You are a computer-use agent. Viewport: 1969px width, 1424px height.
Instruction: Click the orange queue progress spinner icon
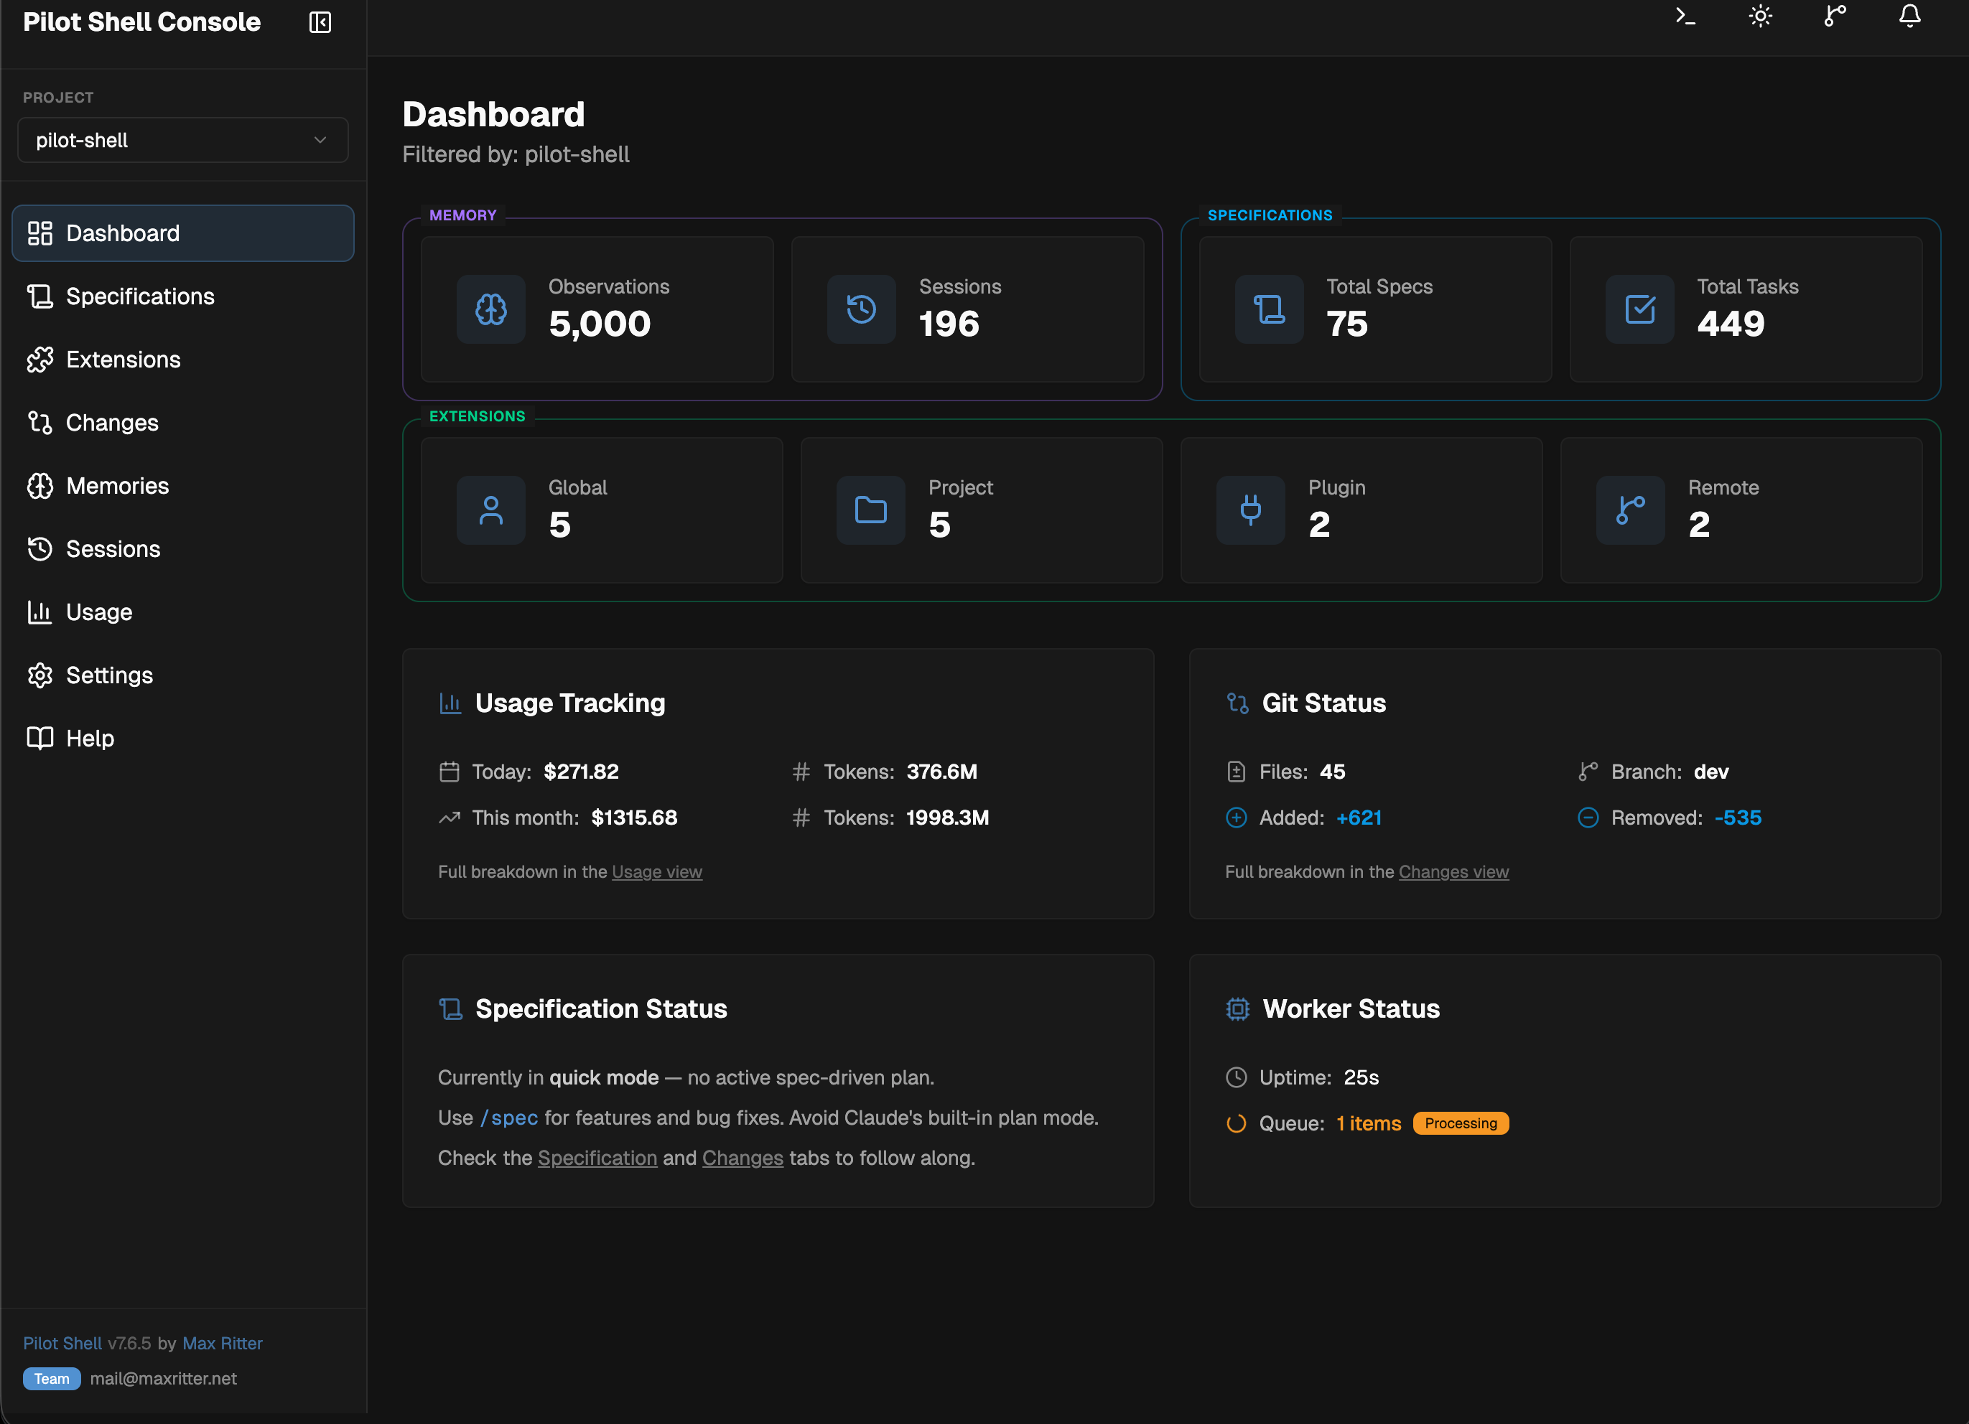(1235, 1123)
